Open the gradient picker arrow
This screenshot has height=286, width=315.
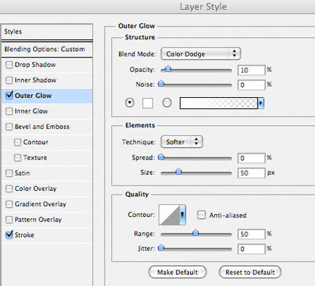pyautogui.click(x=260, y=103)
